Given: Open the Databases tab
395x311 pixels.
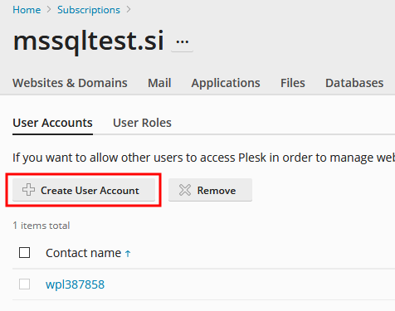Looking at the screenshot, I should pos(354,83).
